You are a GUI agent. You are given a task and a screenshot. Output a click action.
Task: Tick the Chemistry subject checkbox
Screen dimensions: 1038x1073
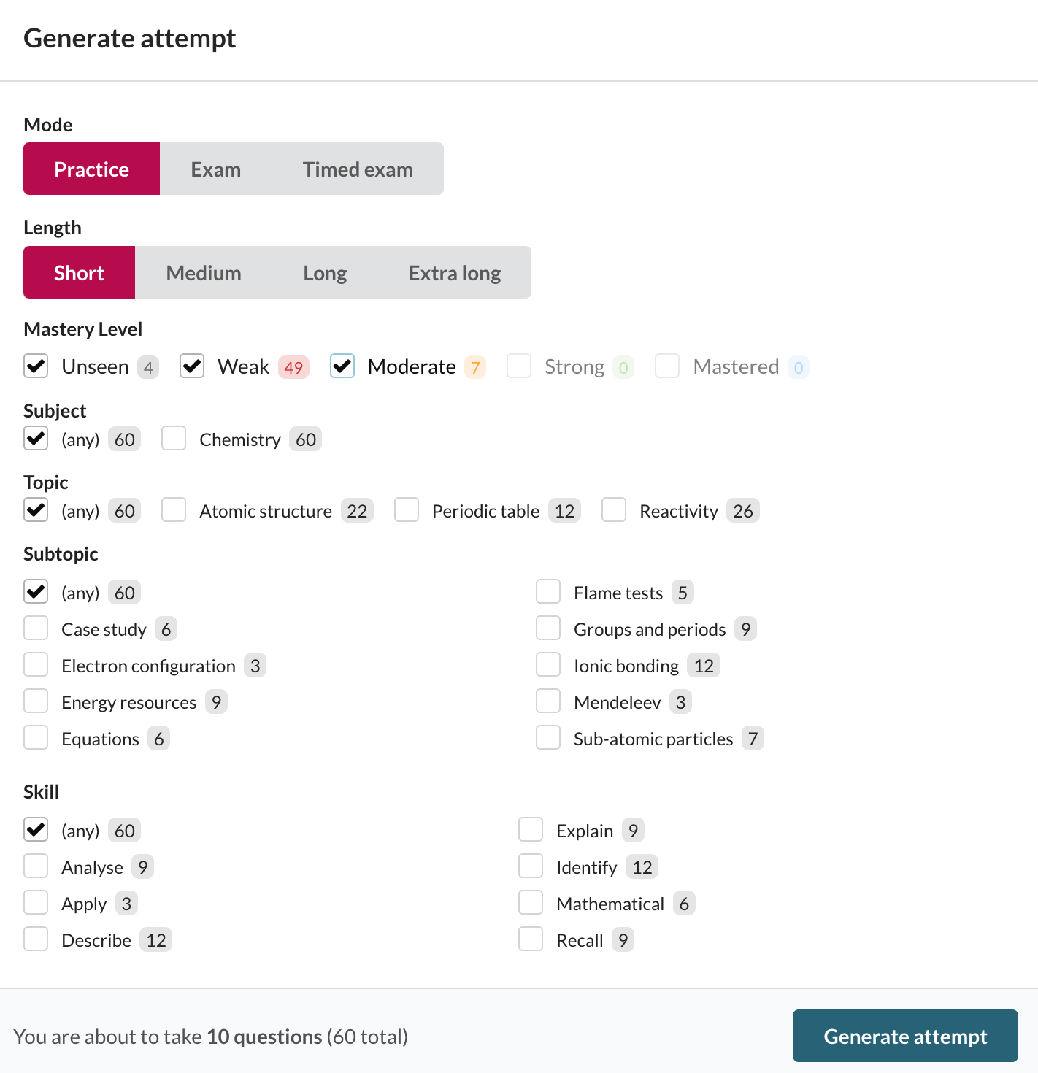(x=174, y=439)
